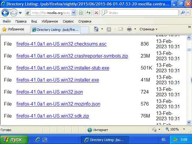Click the Stop loading red X icon
The width and height of the screenshot is (192, 144).
click(96, 13)
